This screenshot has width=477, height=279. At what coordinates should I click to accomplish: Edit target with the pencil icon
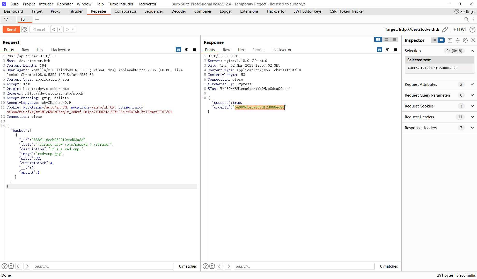point(445,29)
